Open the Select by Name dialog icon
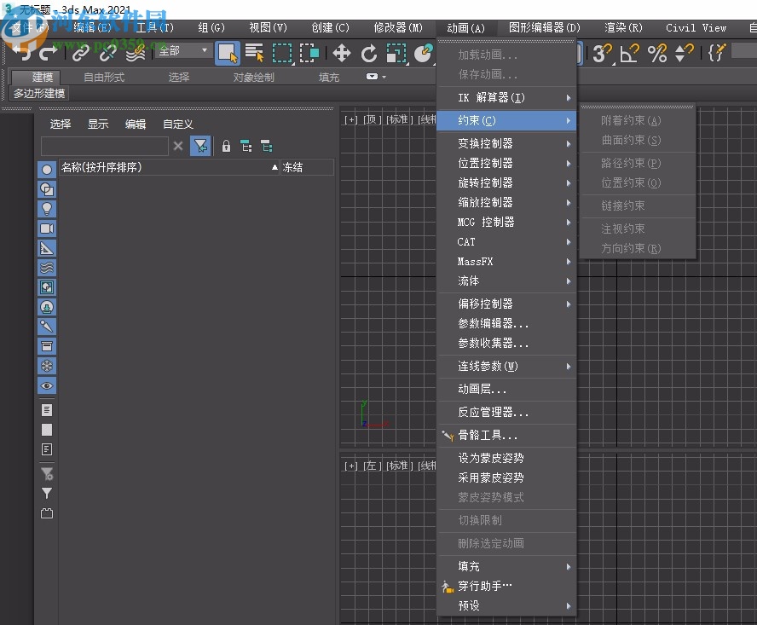 click(254, 55)
